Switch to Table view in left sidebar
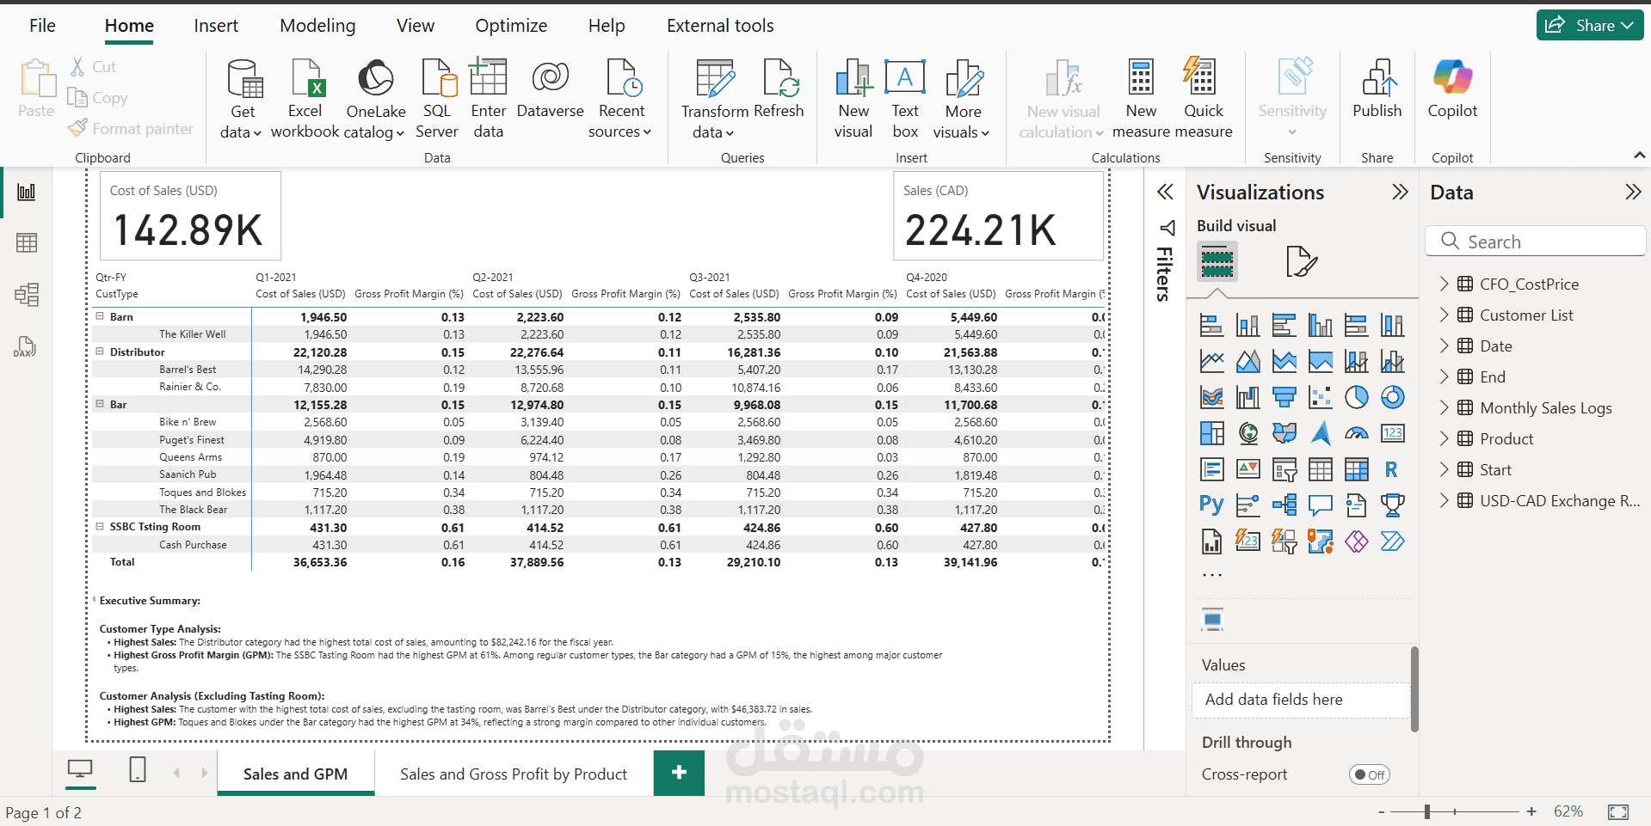1651x826 pixels. pyautogui.click(x=27, y=243)
